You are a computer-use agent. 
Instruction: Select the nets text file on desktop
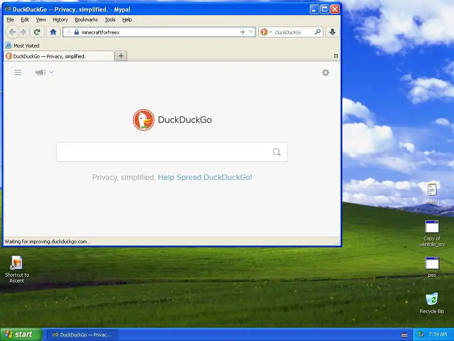432,194
